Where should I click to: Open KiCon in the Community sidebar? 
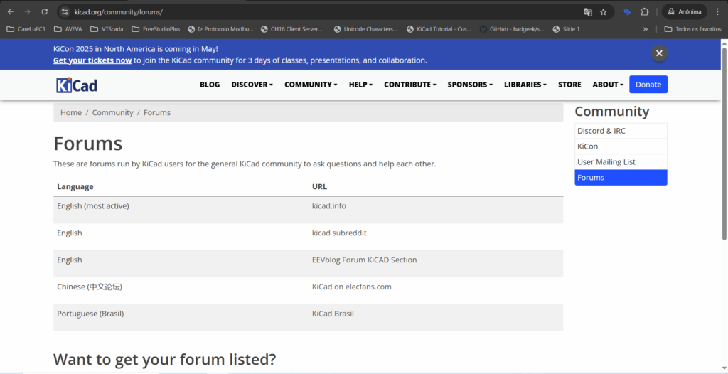click(x=621, y=146)
